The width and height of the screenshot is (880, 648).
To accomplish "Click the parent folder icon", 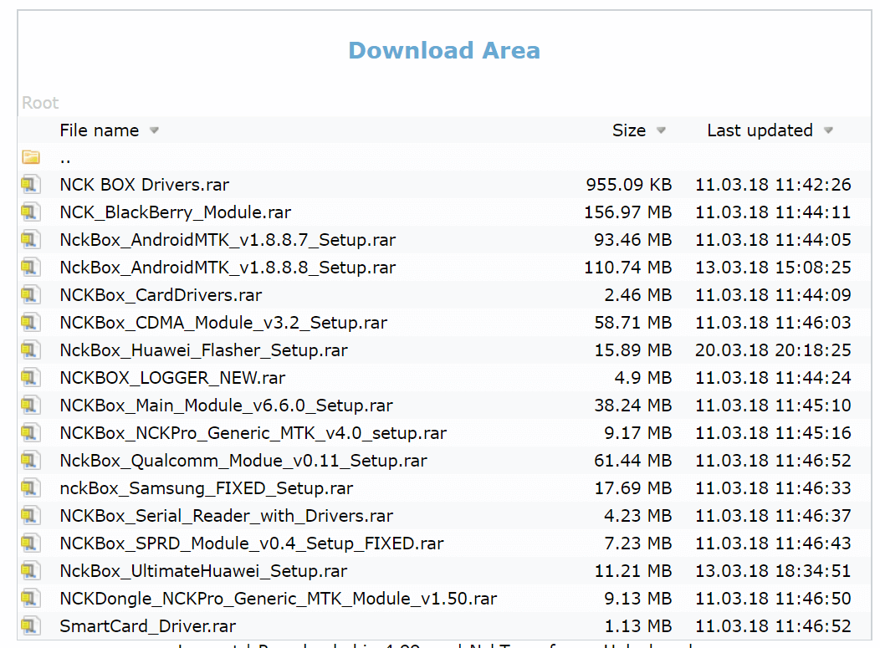I will click(31, 157).
